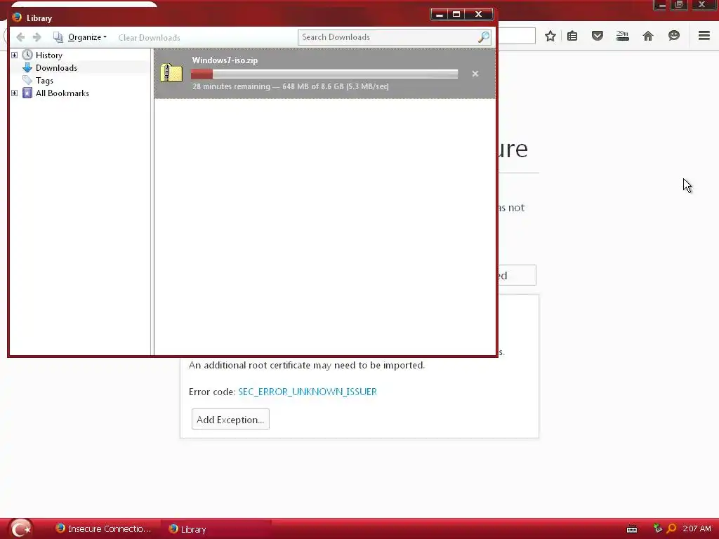Image resolution: width=719 pixels, height=539 pixels.
Task: Bookmark this page with the star icon
Action: [x=550, y=36]
